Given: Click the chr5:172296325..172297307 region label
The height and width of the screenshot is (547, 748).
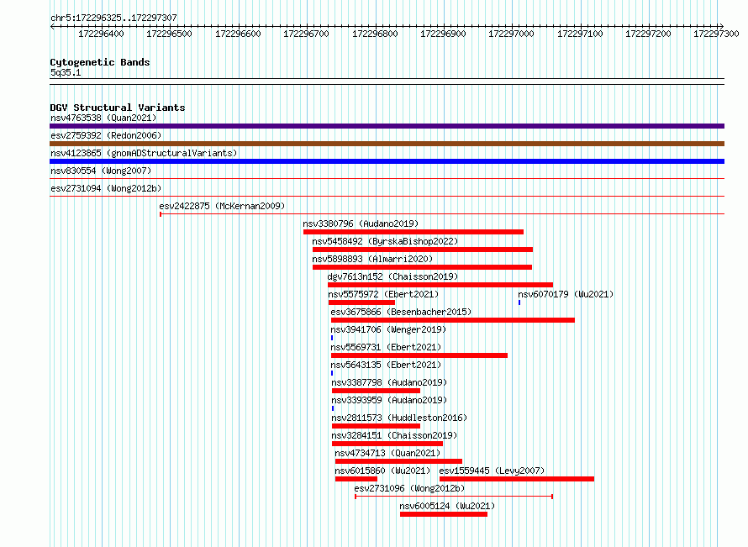Looking at the screenshot, I should pyautogui.click(x=113, y=18).
